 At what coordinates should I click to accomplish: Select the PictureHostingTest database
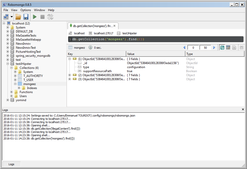(x=28, y=52)
